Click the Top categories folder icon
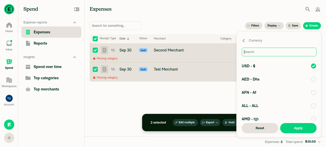The height and width of the screenshot is (147, 326). pyautogui.click(x=28, y=78)
